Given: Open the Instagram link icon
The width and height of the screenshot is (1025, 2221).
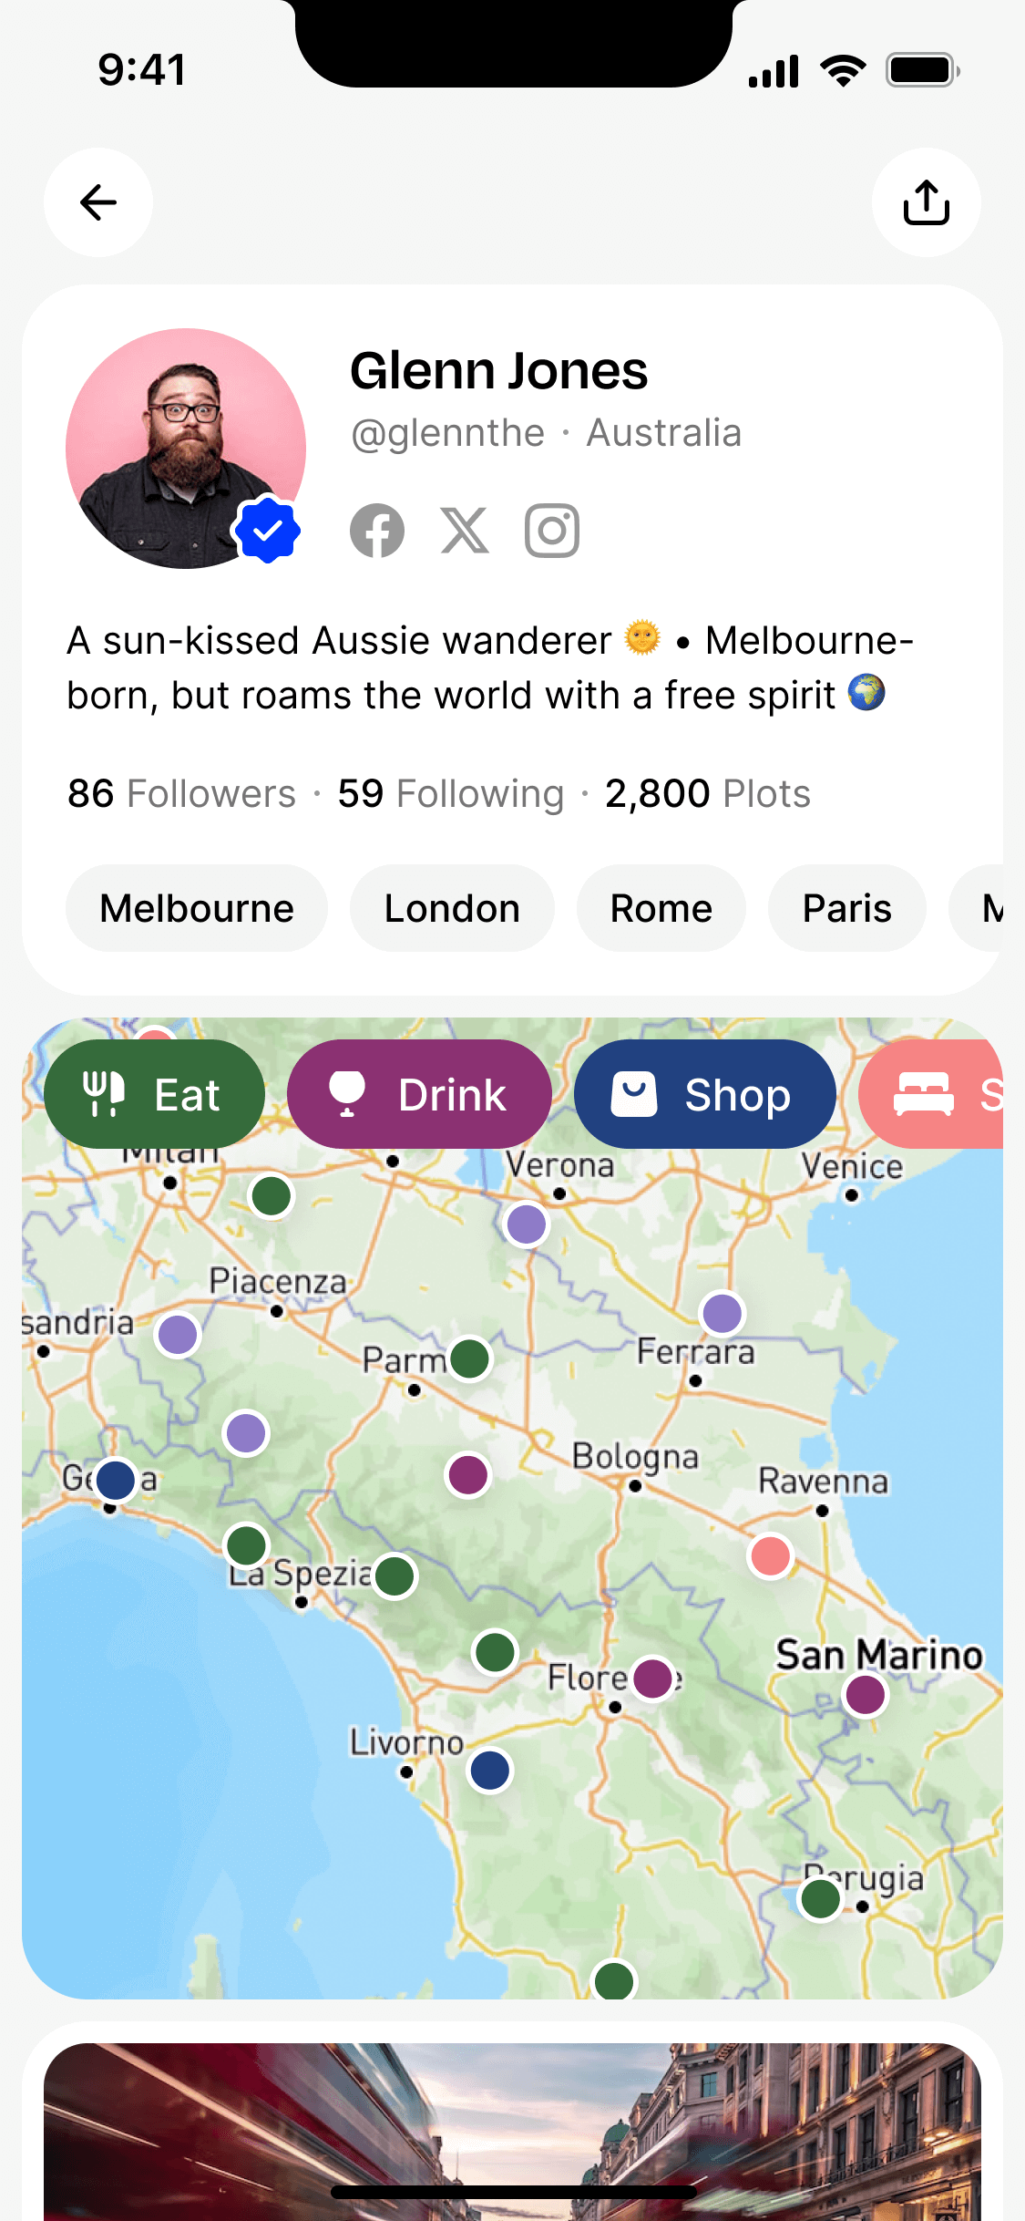Looking at the screenshot, I should 552,531.
